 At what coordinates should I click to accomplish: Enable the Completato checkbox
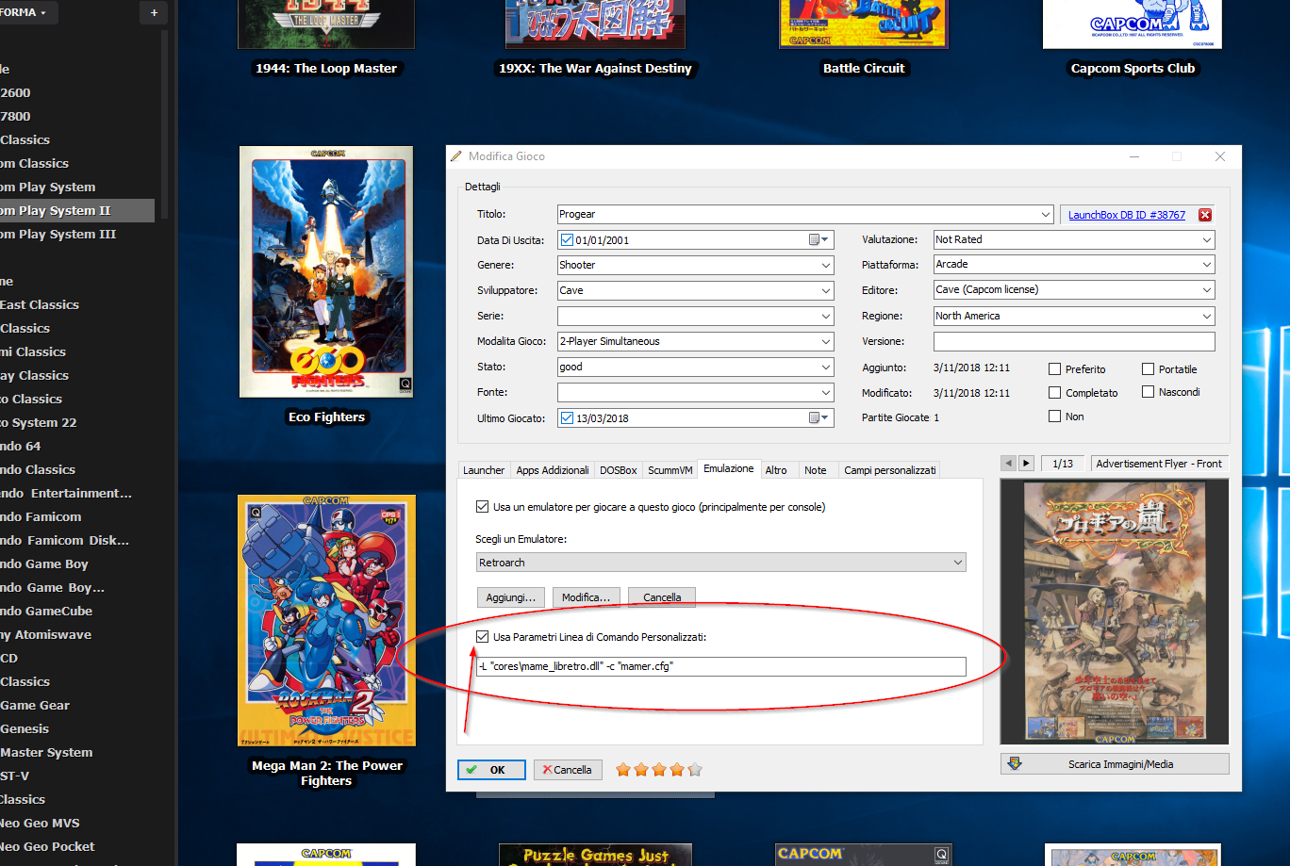(x=1054, y=393)
